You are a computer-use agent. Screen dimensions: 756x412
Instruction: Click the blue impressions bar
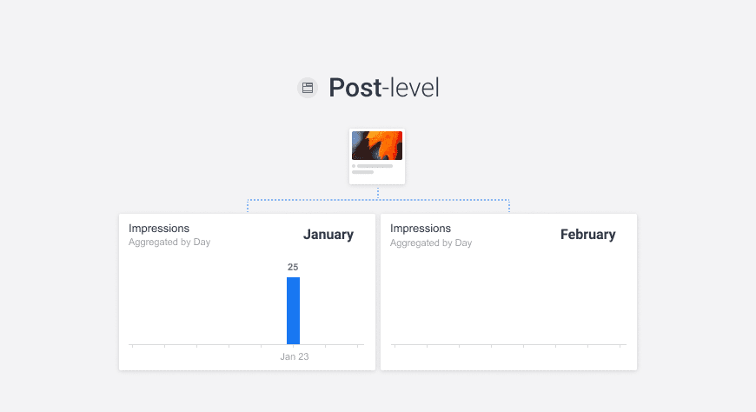pos(293,310)
